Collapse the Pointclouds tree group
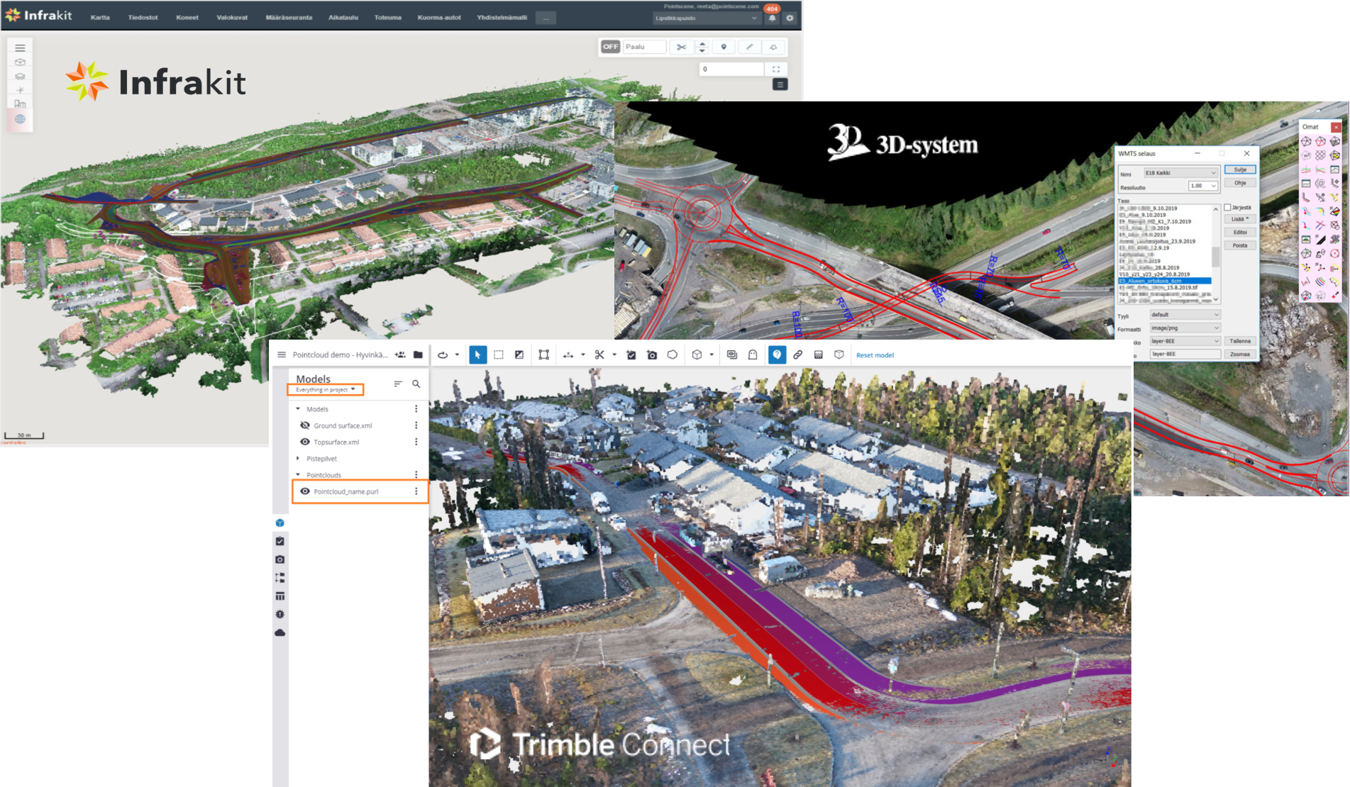 coord(298,475)
